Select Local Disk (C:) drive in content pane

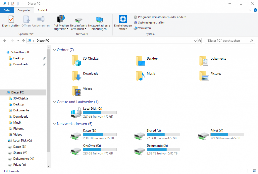coord(94,113)
